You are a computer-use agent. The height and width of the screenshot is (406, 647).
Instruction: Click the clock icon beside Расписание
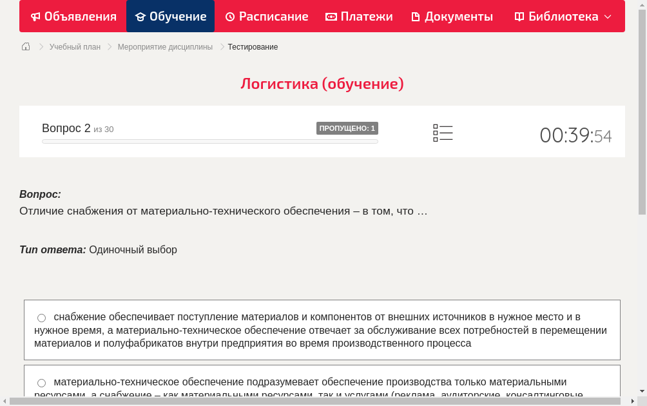tap(229, 16)
